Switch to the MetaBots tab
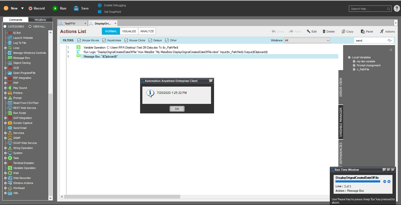The image size is (401, 205). point(40,20)
